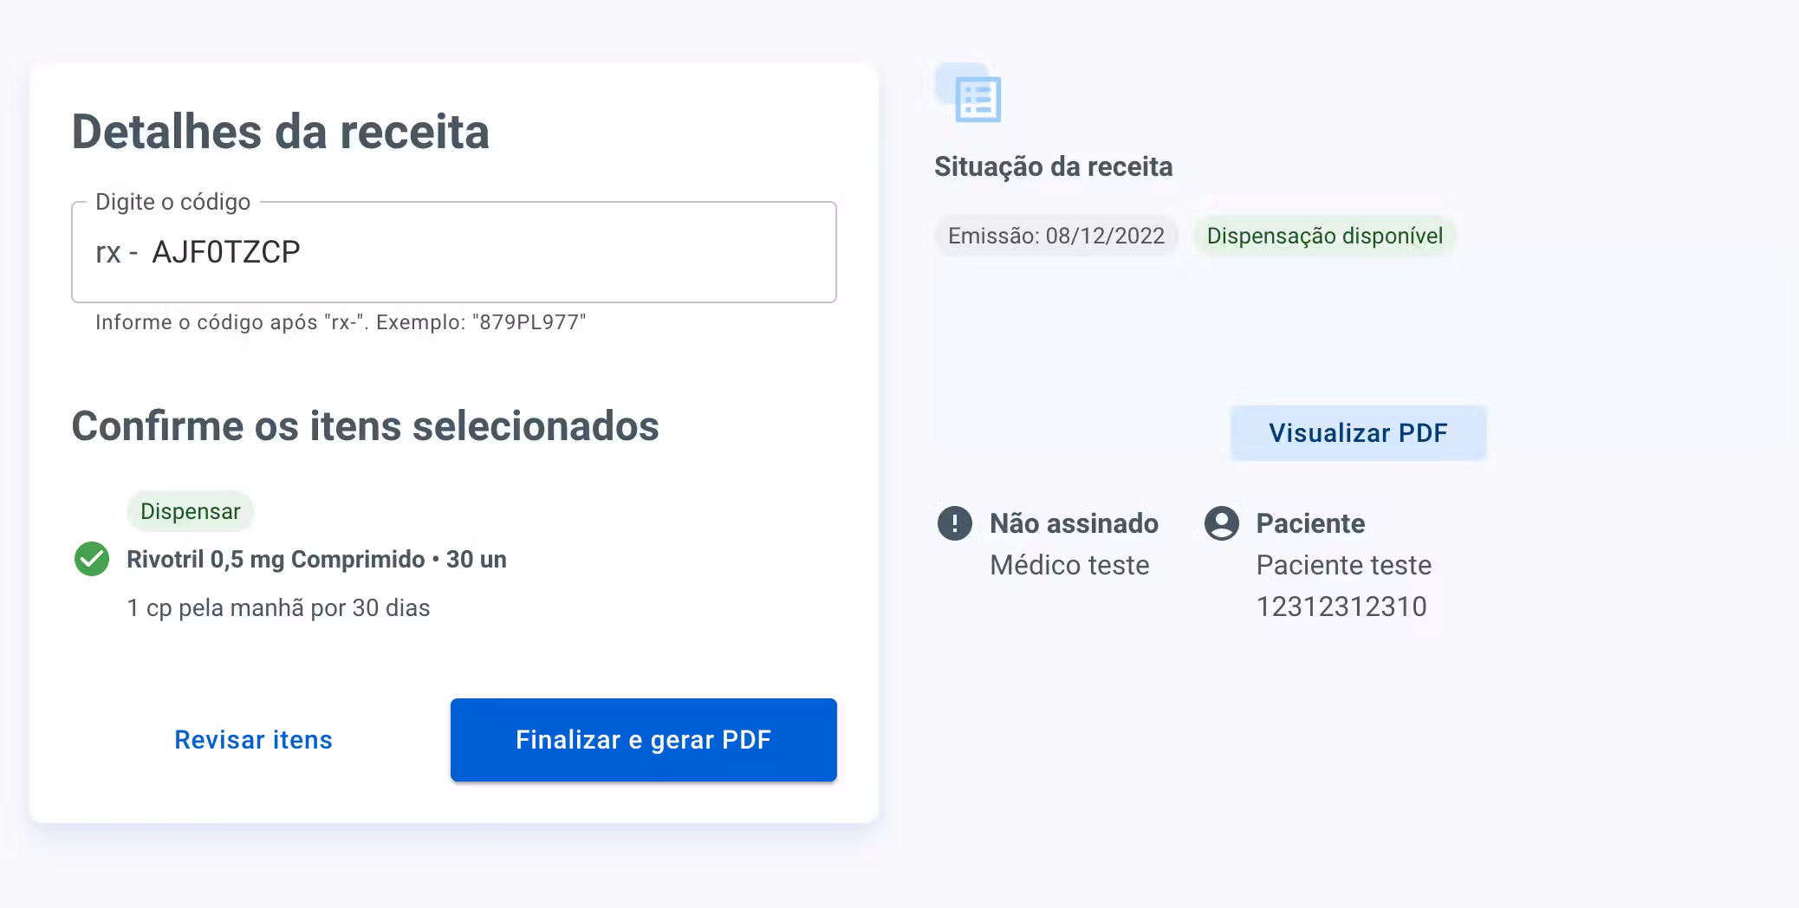Toggle the Dispensar status on the Rivotril item
Screen dimensions: 1799x908
click(x=191, y=510)
